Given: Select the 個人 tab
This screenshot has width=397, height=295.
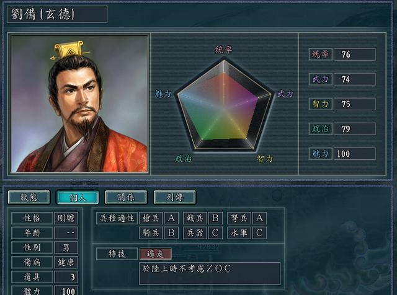Looking at the screenshot, I should click(78, 197).
